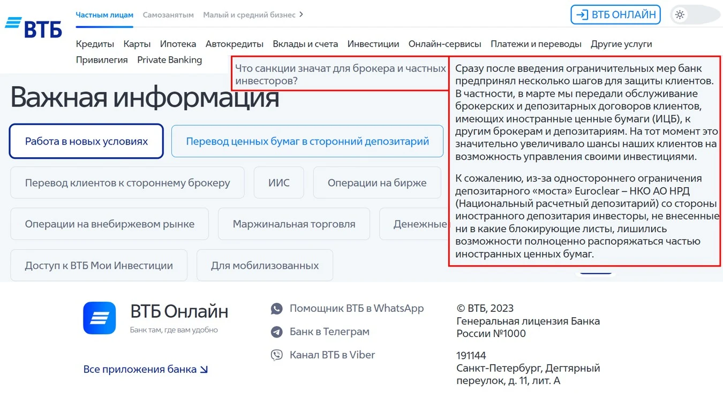Screen dimensions: 723x398
Task: Select the Для мобилизованных chip
Action: [265, 265]
